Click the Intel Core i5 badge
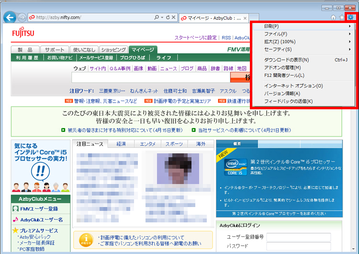This screenshot has height=254, width=359. [x=236, y=167]
